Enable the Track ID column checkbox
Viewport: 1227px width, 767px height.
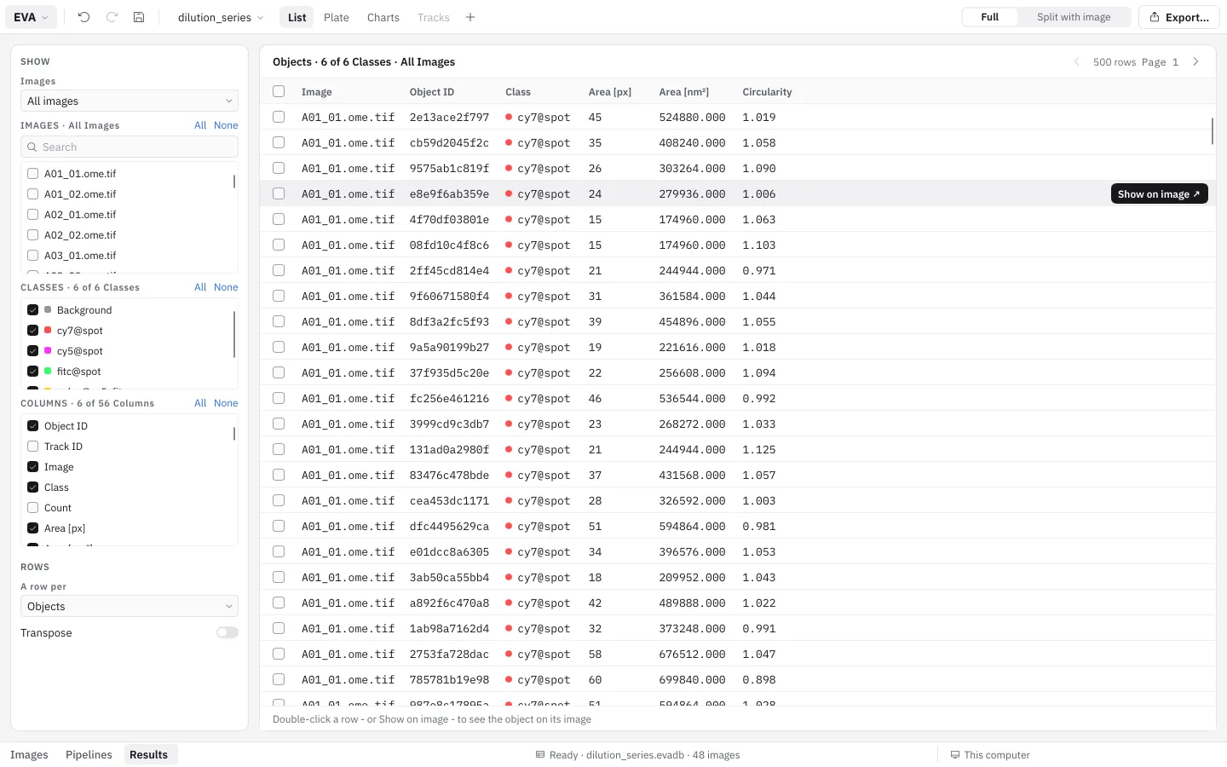[33, 447]
